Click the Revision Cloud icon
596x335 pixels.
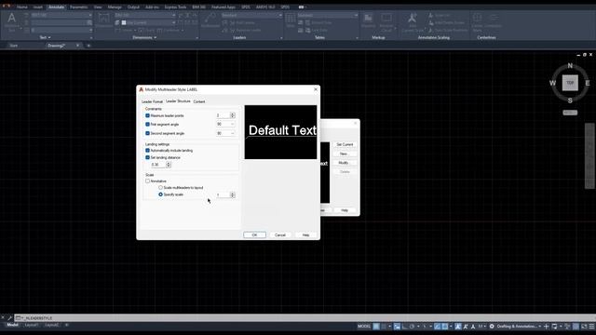click(x=386, y=19)
